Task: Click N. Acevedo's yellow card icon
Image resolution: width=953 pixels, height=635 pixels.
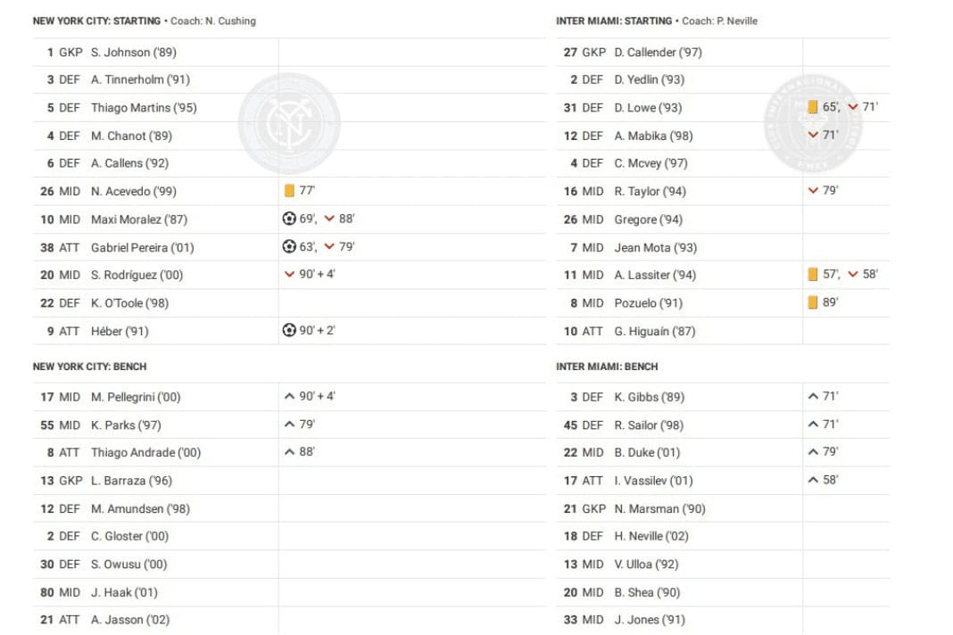Action: (x=289, y=191)
